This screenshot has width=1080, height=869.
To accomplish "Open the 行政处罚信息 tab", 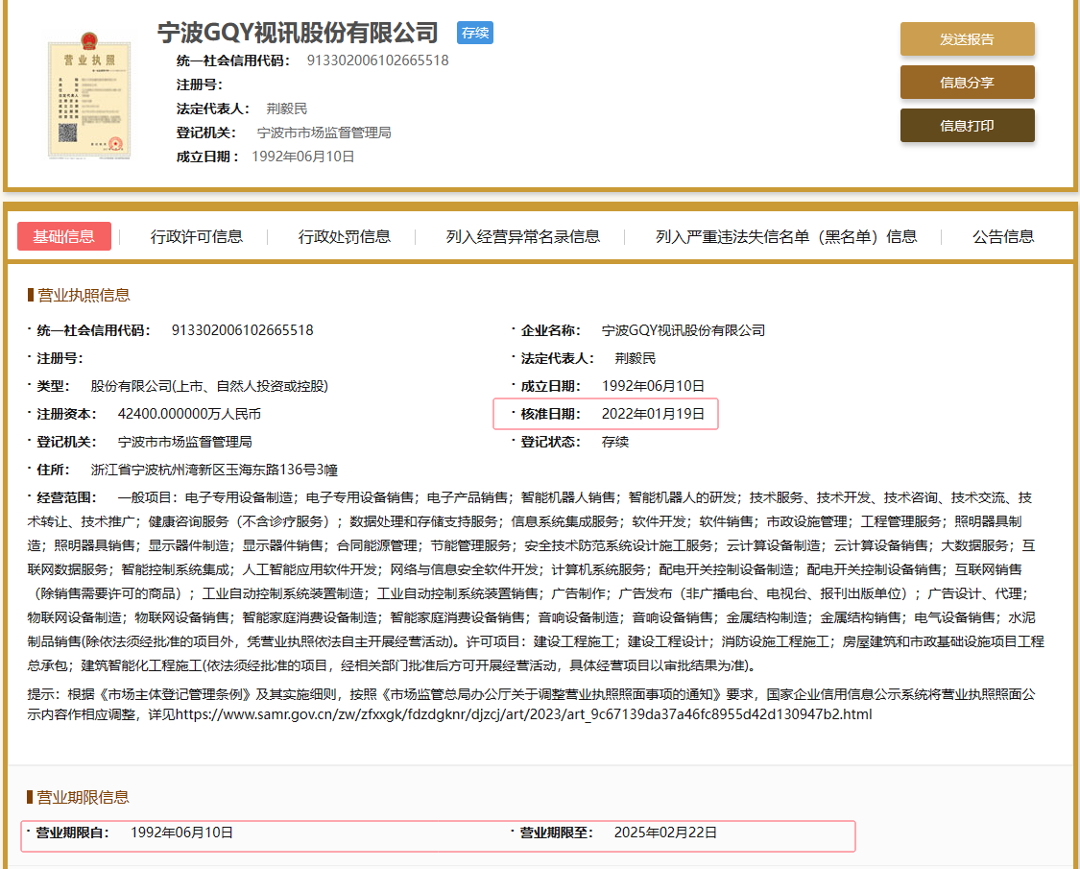I will click(345, 236).
